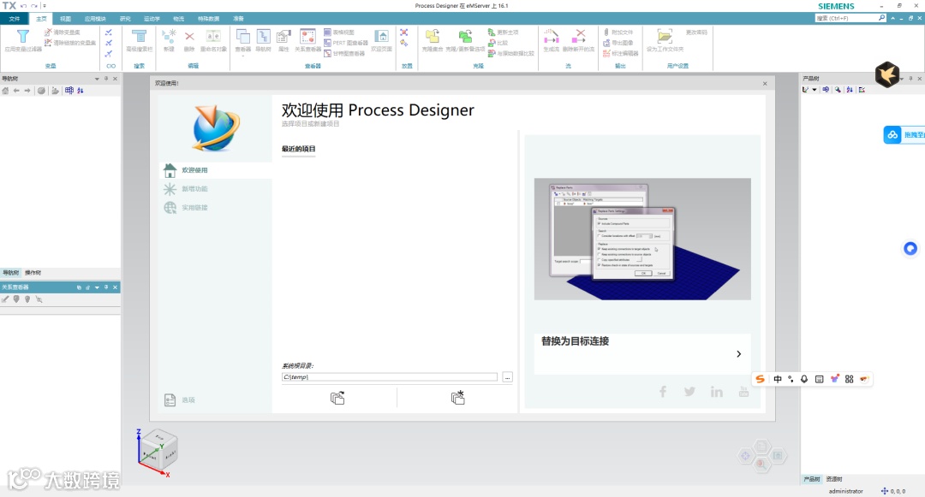Click the 新建 icon in the 编辑 group
925x497 pixels.
[x=169, y=37]
